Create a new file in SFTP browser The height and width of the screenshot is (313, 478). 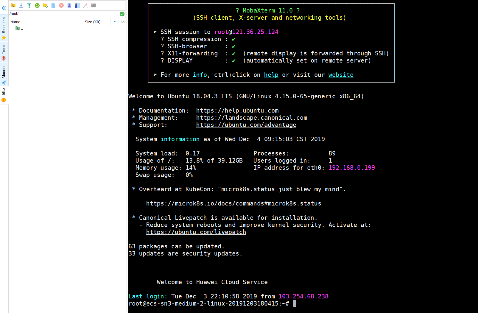click(53, 5)
